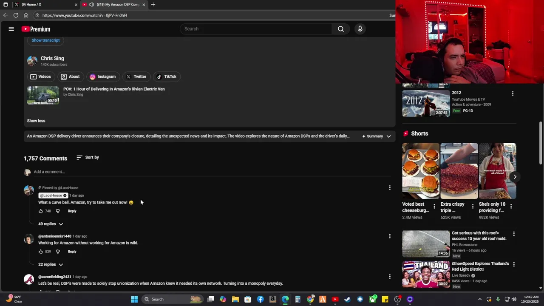The image size is (544, 306).
Task: Click the Show transcript button
Action: [45, 40]
